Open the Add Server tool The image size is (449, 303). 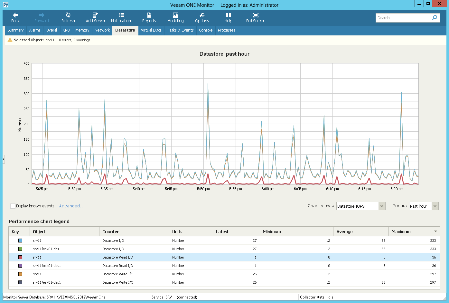point(95,18)
